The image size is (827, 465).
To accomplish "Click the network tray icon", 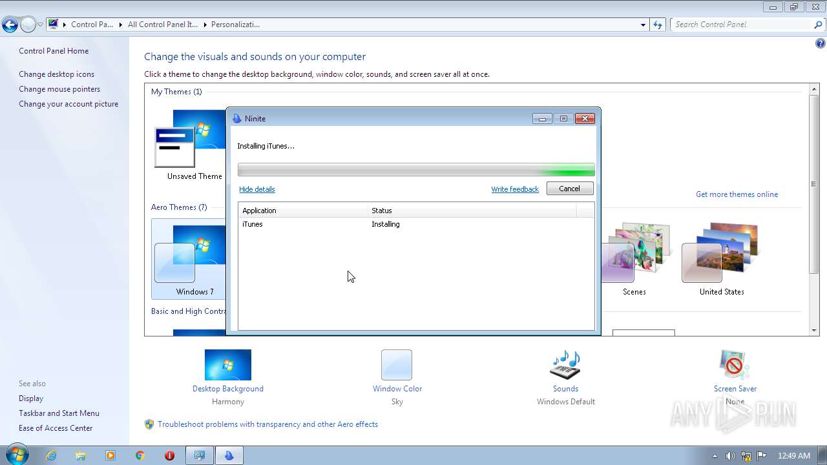I will click(746, 455).
